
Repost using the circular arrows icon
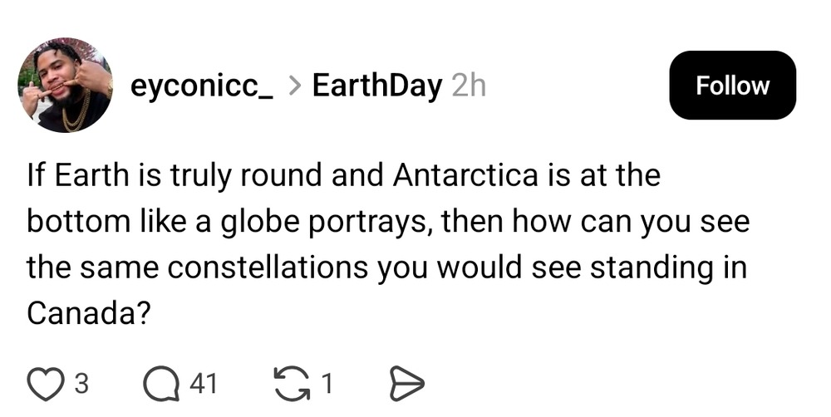click(289, 384)
